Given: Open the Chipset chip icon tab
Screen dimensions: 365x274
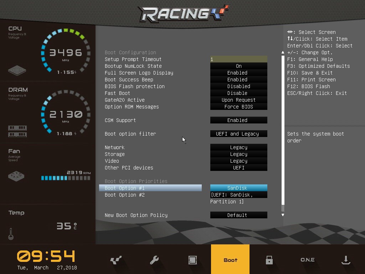Looking at the screenshot, I should click(192, 260).
